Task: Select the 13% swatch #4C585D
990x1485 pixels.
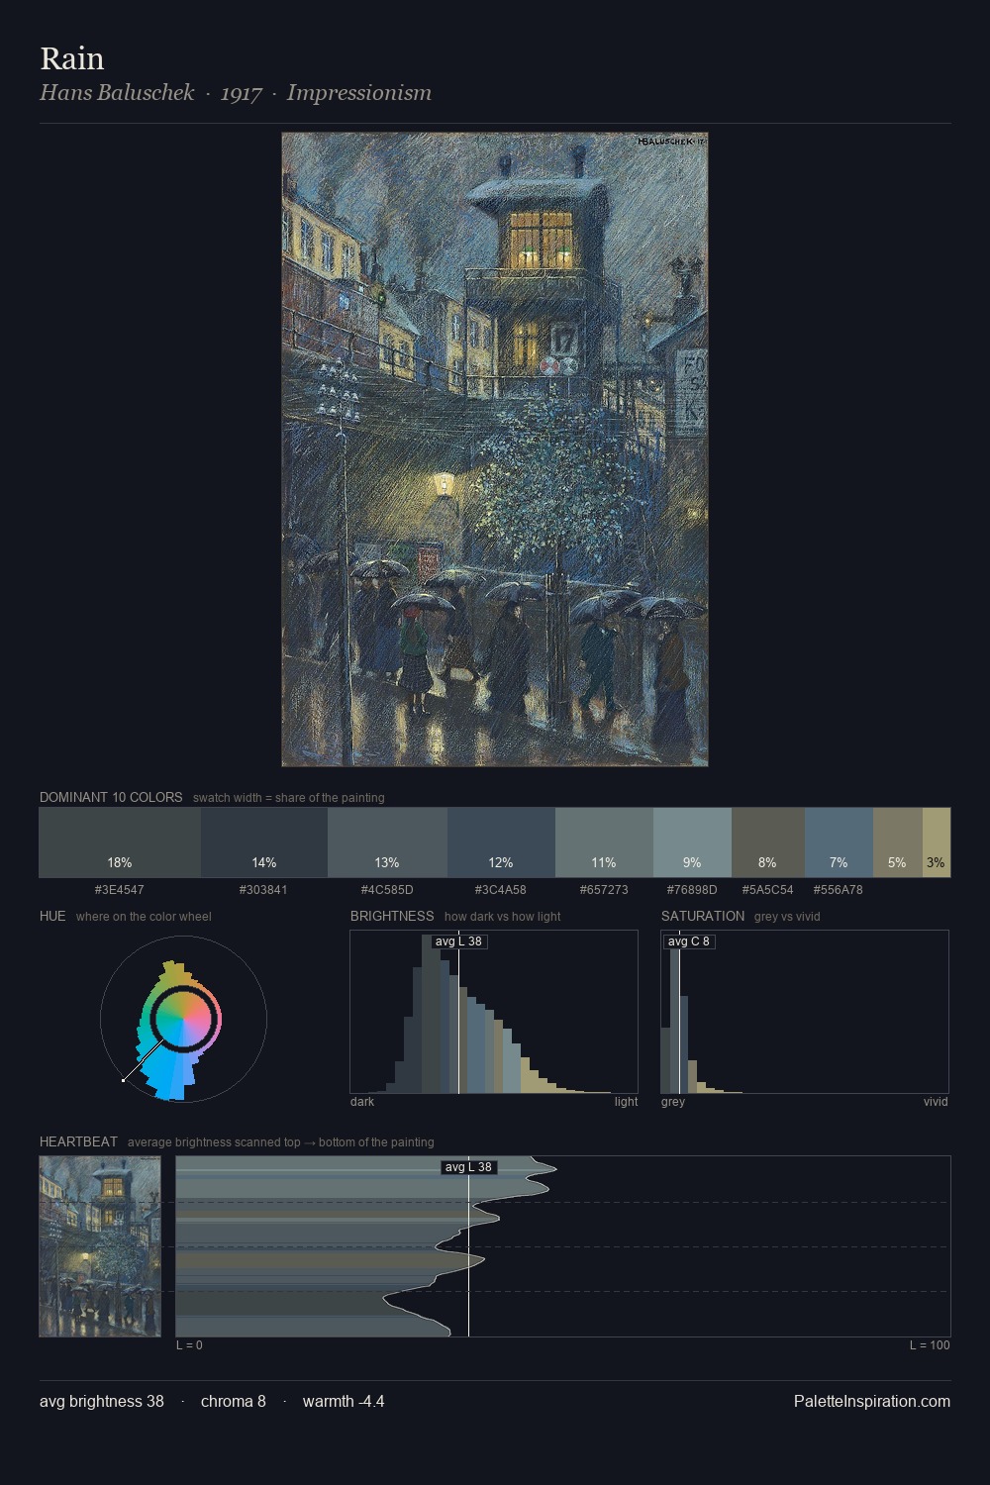Action: point(387,842)
